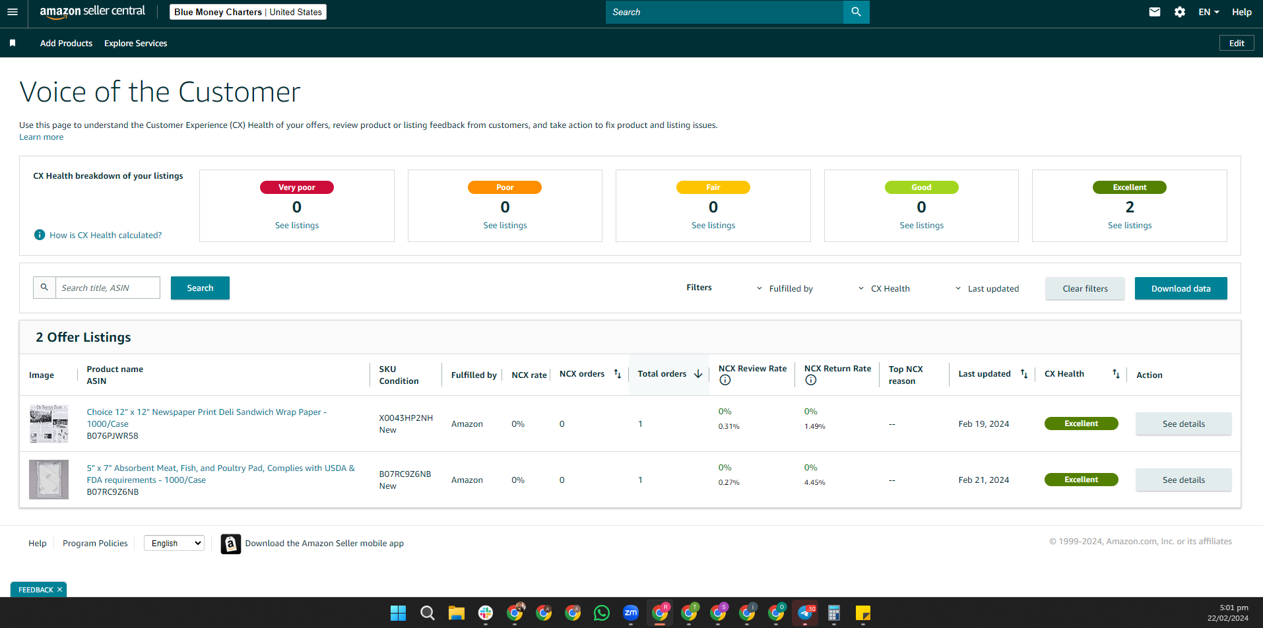Image resolution: width=1263 pixels, height=628 pixels.
Task: Focus the Search title, ASIN field
Action: click(x=108, y=288)
